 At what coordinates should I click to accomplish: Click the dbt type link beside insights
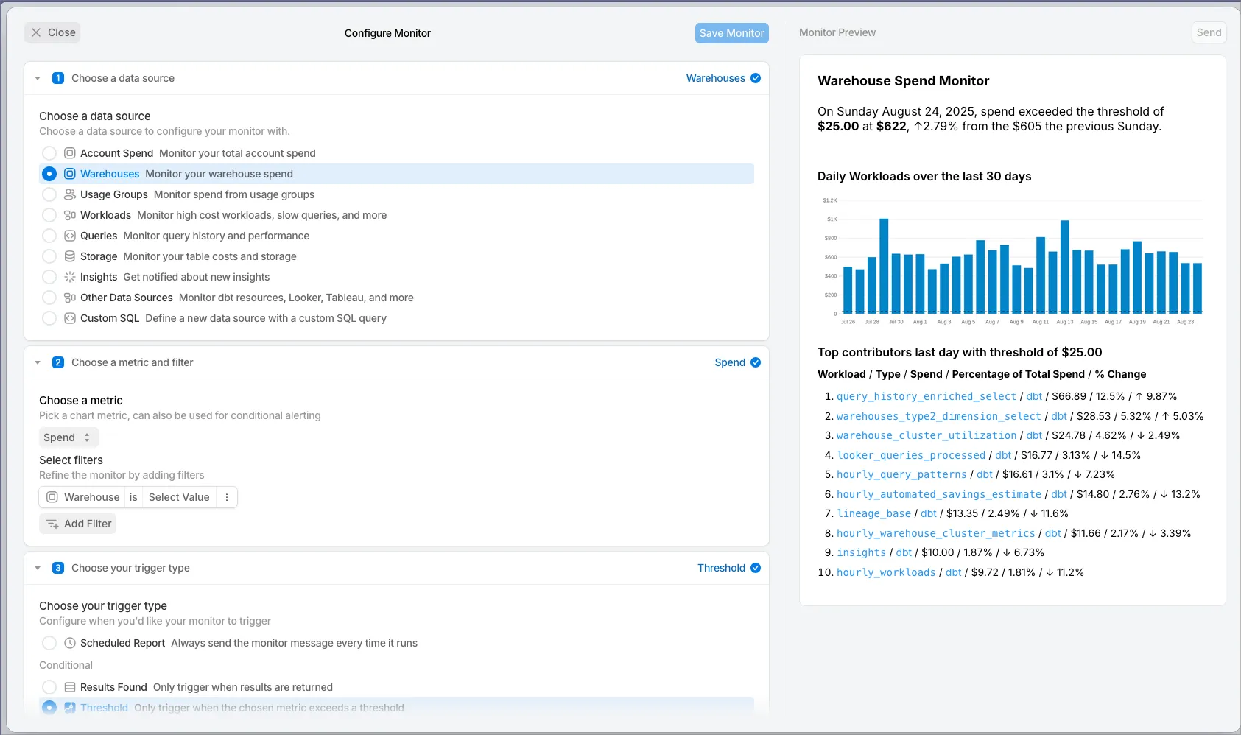904,552
